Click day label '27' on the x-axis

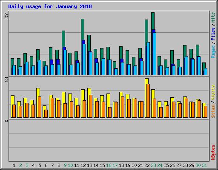pos(179,165)
